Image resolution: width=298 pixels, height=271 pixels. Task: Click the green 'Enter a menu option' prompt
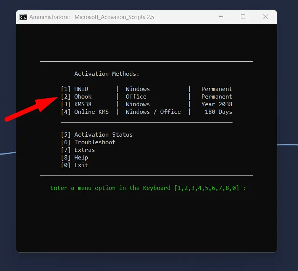click(148, 188)
